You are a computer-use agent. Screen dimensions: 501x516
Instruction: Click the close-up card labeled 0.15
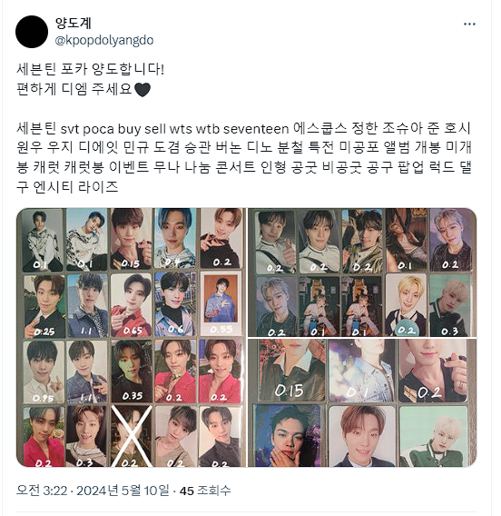pyautogui.click(x=291, y=371)
